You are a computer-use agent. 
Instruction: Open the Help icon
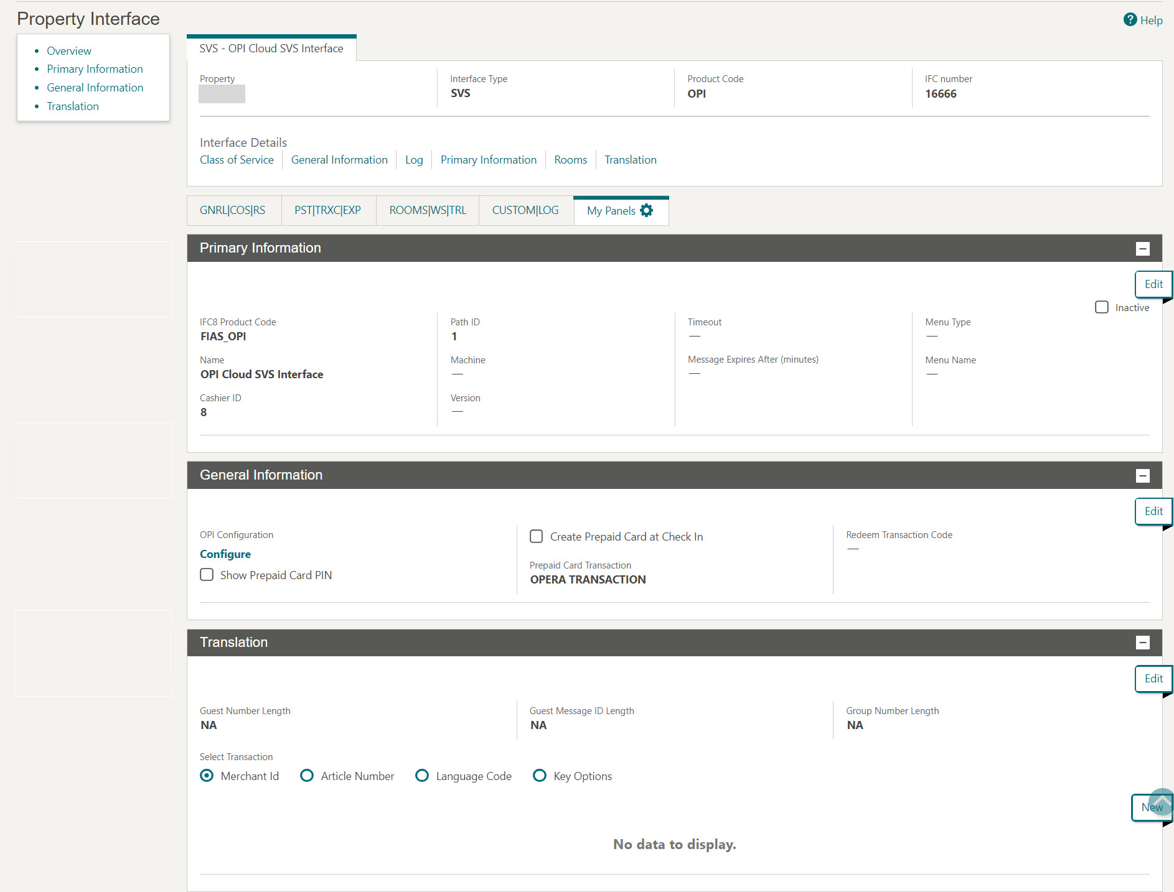(x=1129, y=19)
